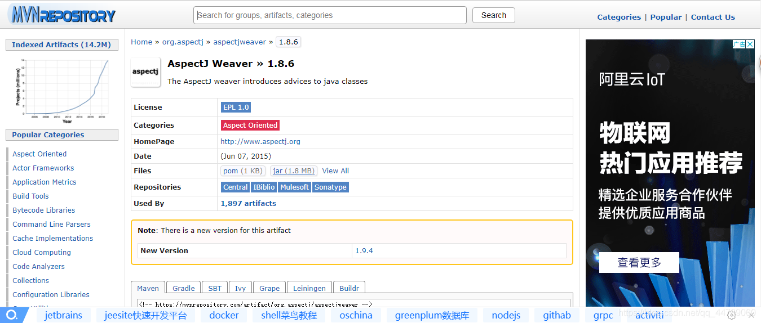The width and height of the screenshot is (761, 323).
Task: Open the grpc shortcut
Action: click(x=603, y=315)
